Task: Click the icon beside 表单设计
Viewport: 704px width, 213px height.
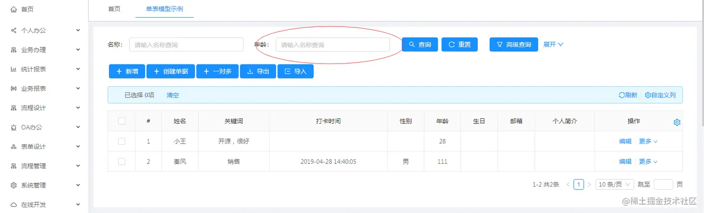Action: tap(14, 147)
